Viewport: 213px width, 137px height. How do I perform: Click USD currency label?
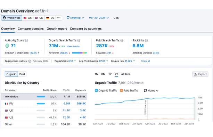(116, 18)
